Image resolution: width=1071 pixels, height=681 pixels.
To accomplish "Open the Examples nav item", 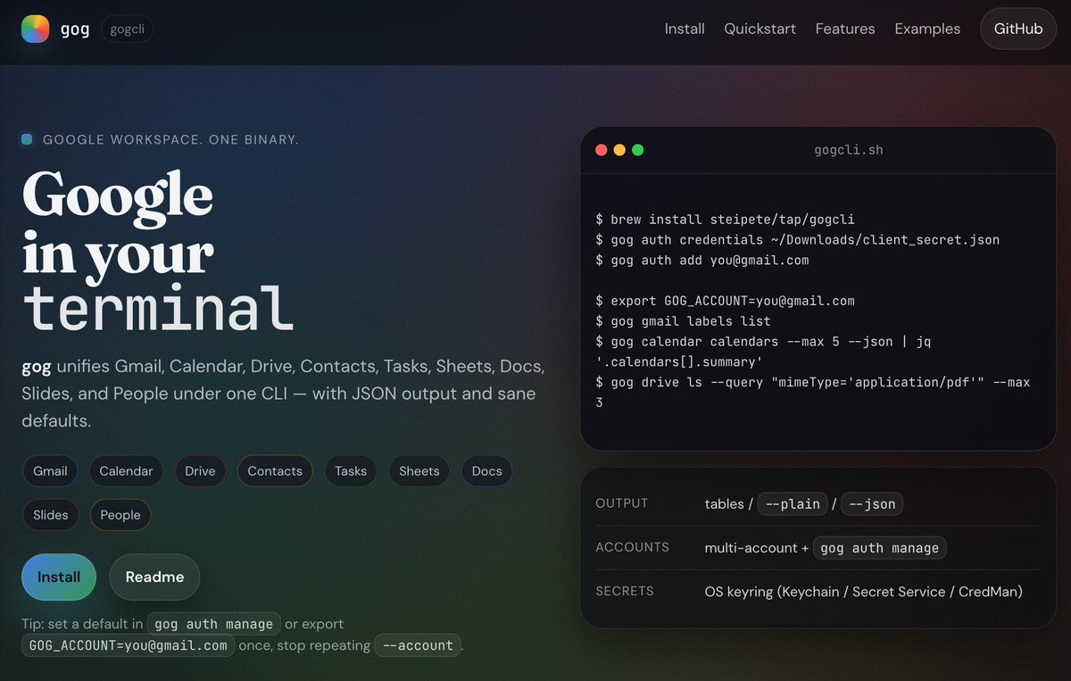I will 927,29.
